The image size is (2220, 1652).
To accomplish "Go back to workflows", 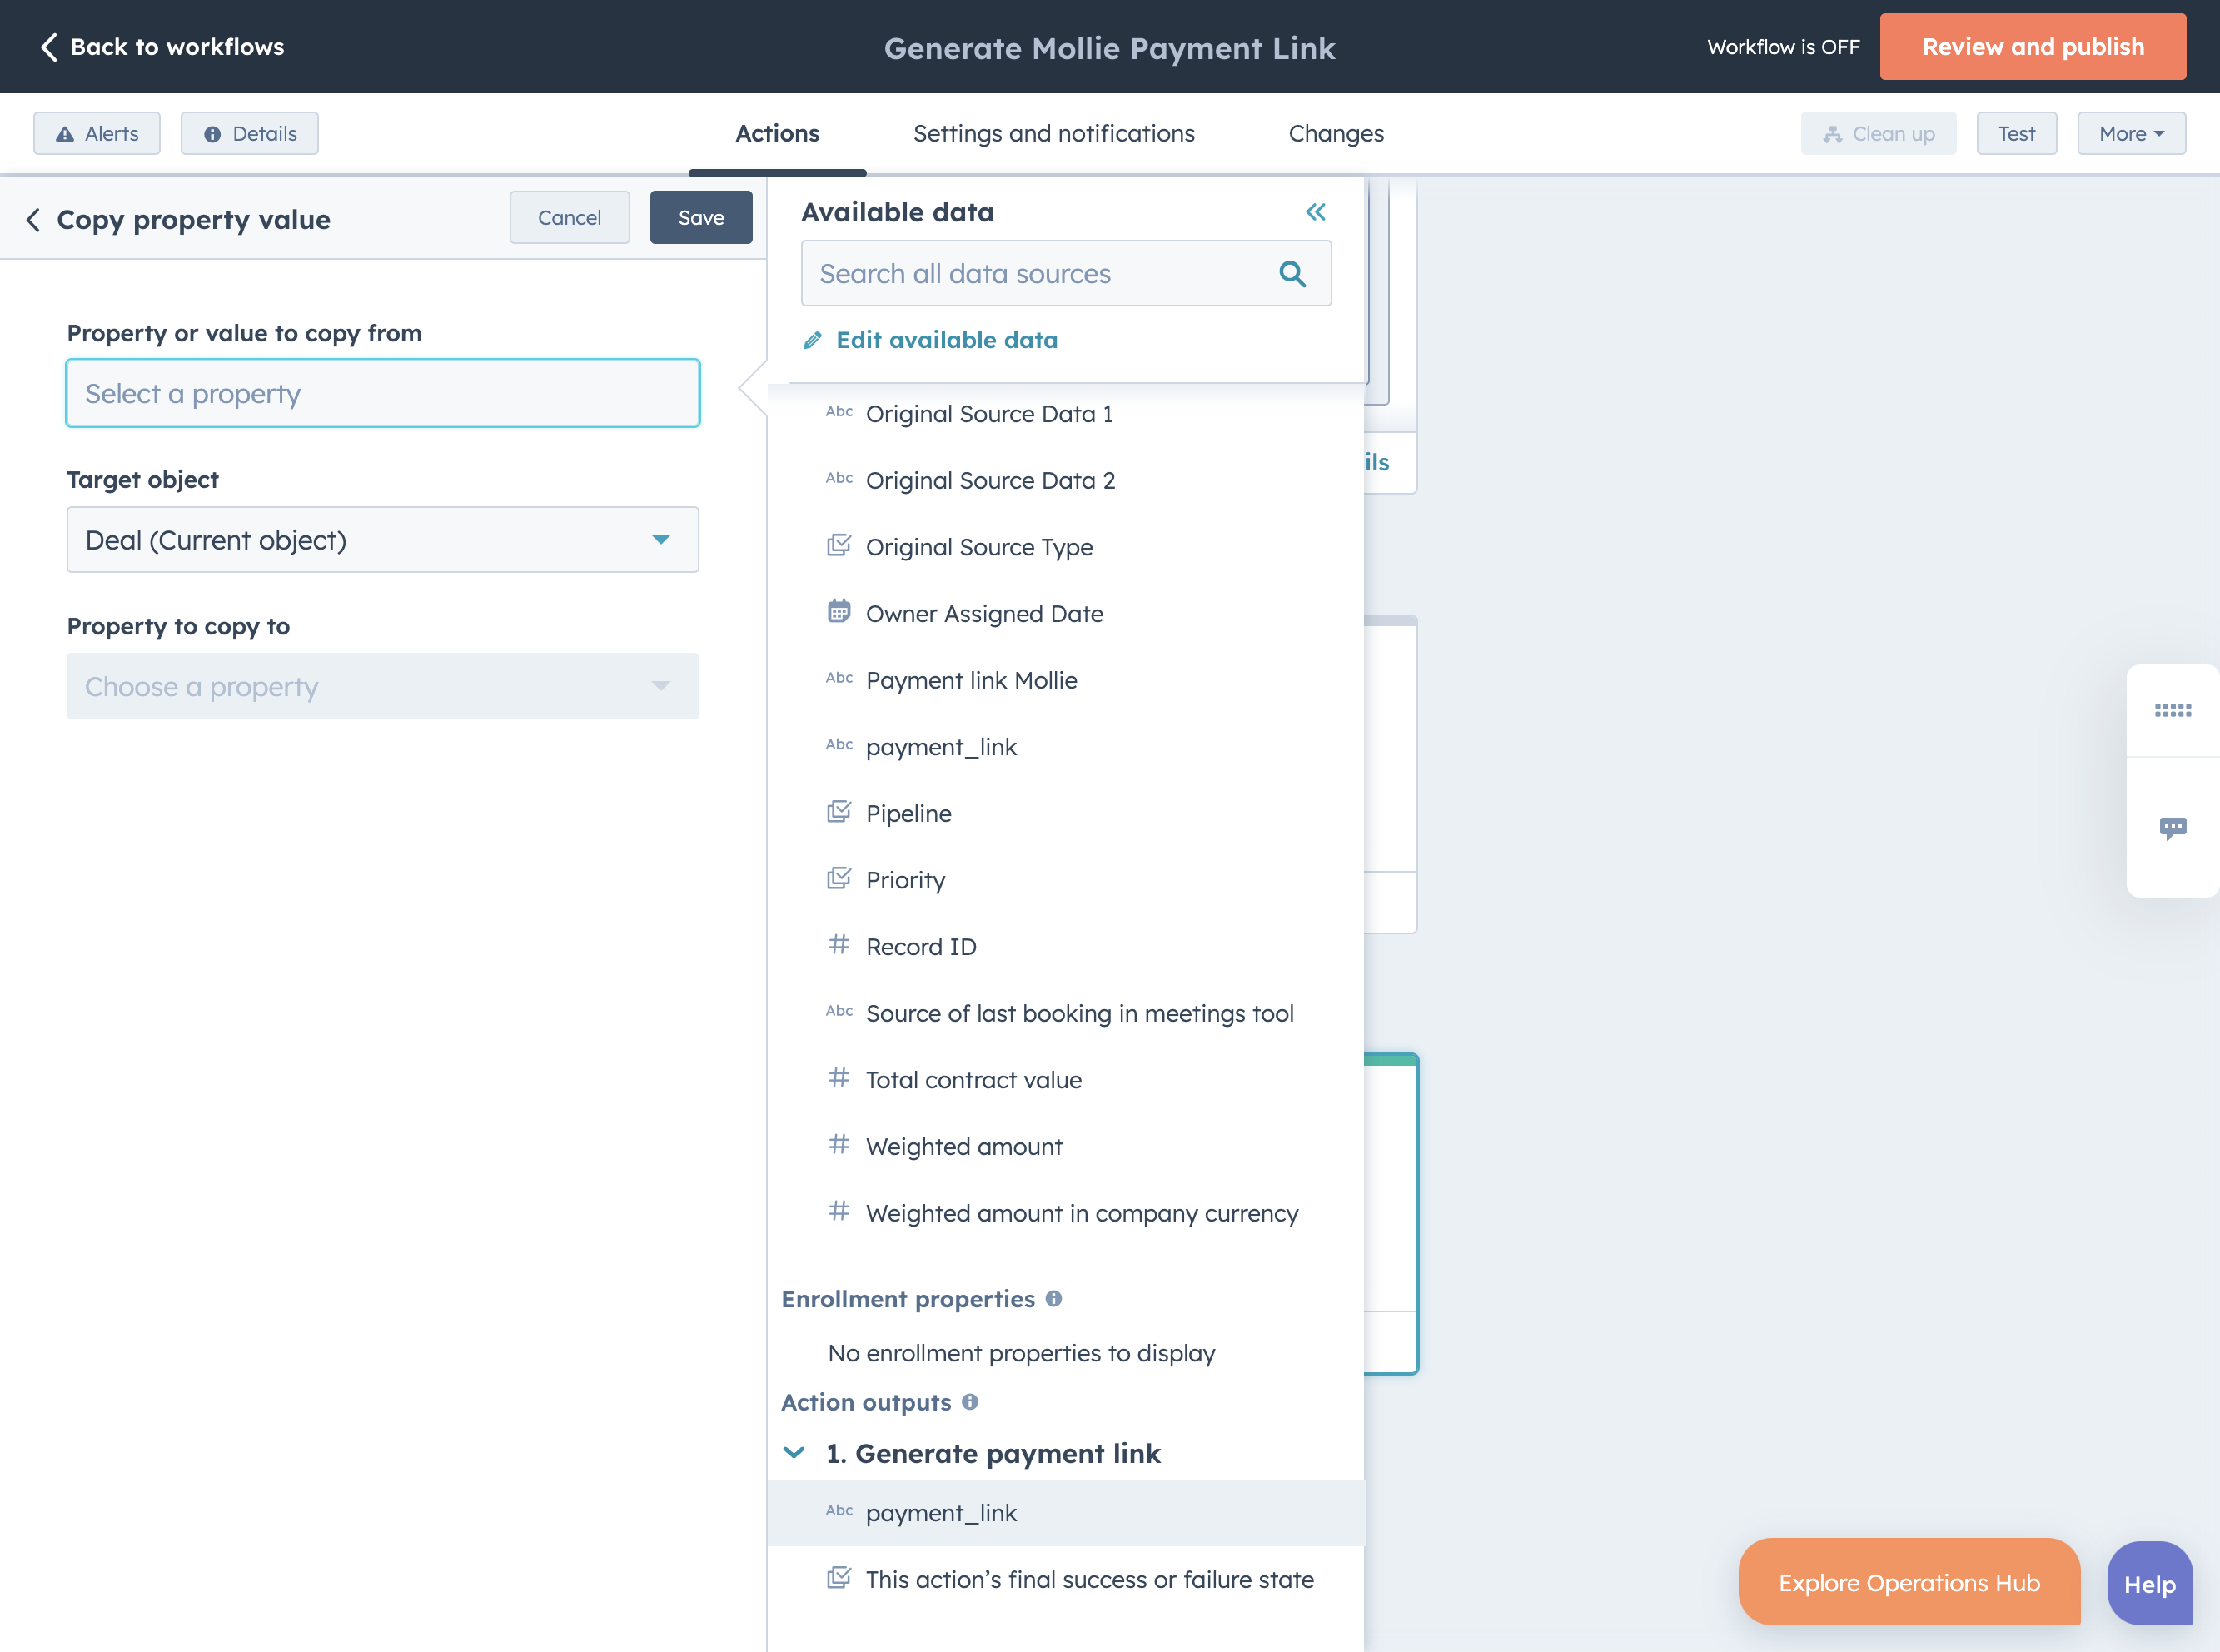I will coord(162,47).
